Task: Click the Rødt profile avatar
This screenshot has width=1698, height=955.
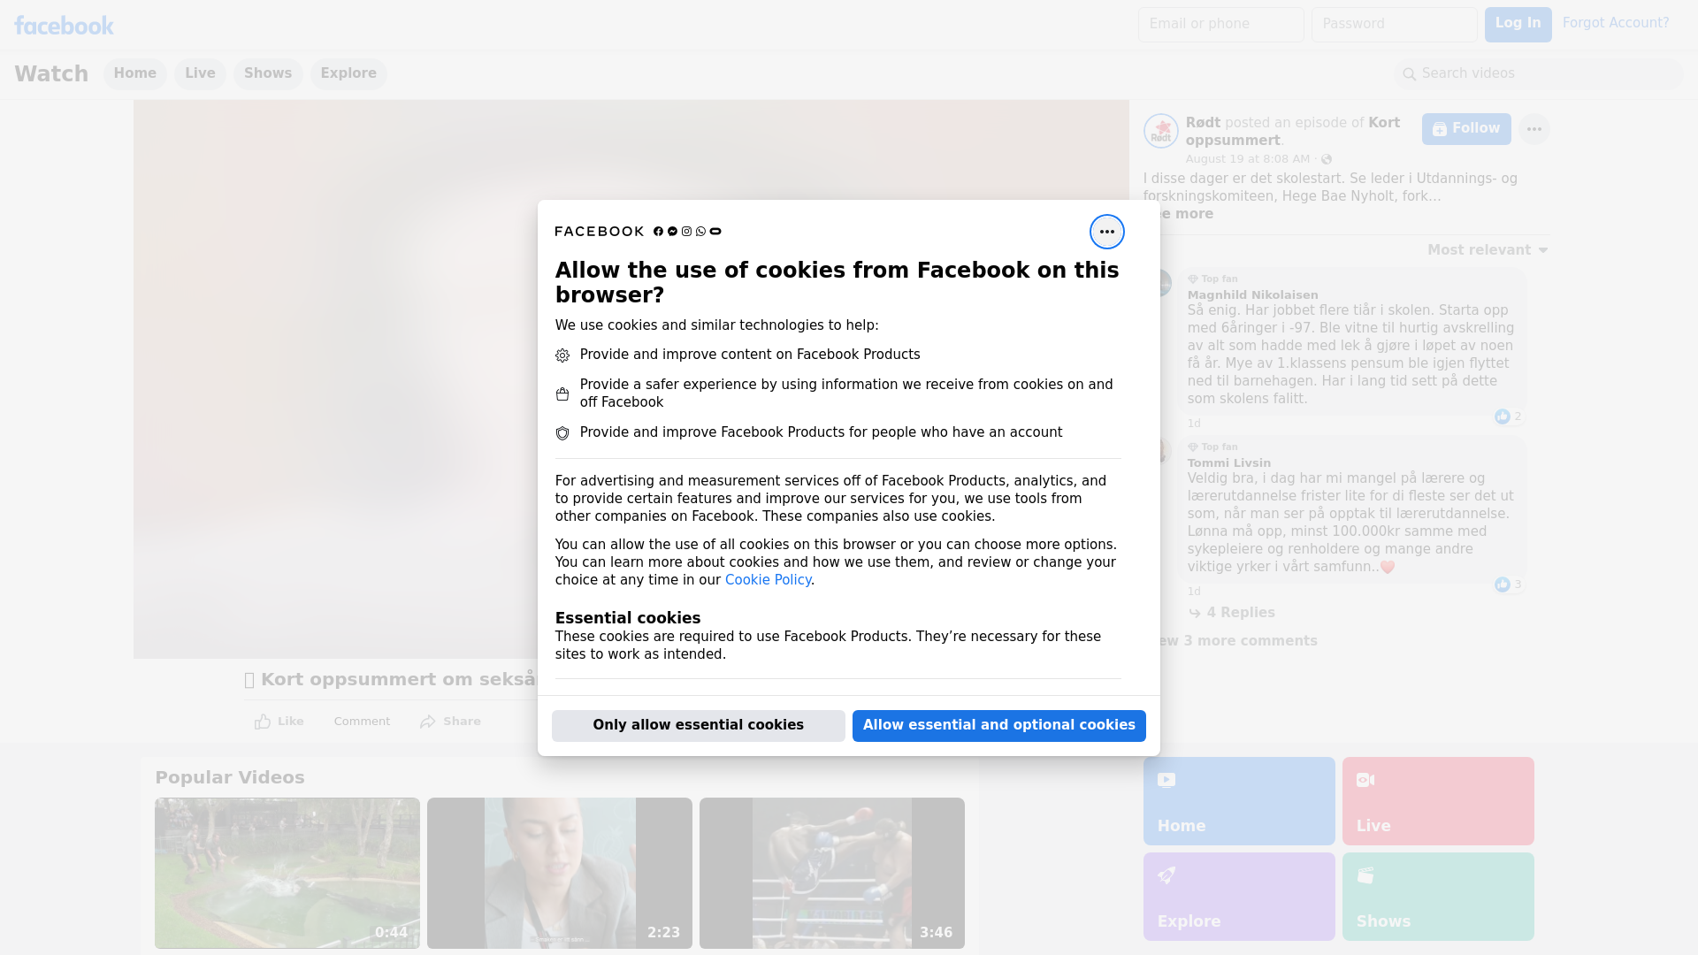Action: click(x=1160, y=131)
